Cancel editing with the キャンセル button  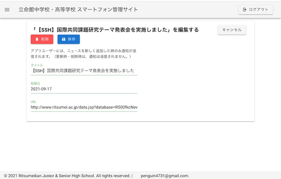[232, 30]
